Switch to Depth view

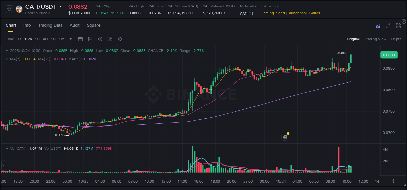[x=396, y=39]
